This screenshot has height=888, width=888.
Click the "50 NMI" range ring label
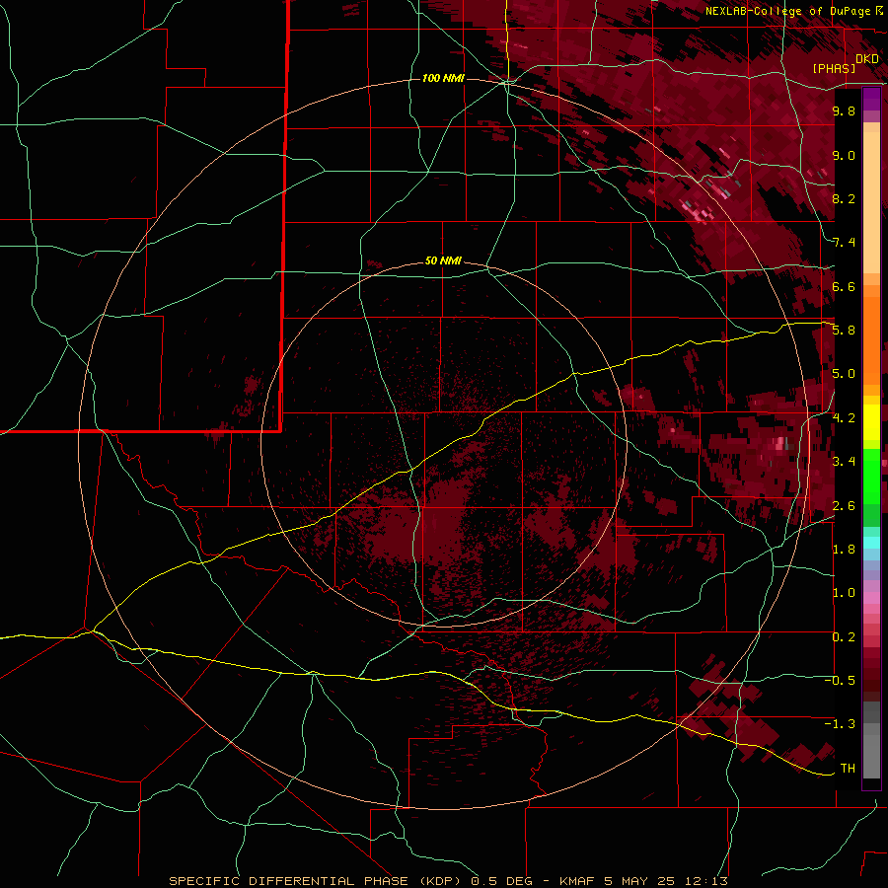pos(443,261)
